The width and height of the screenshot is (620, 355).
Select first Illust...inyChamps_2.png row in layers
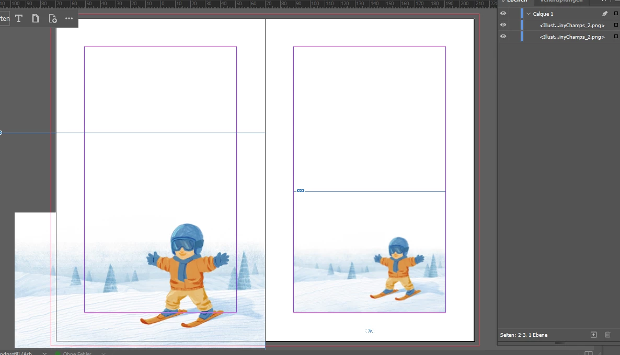(x=572, y=25)
